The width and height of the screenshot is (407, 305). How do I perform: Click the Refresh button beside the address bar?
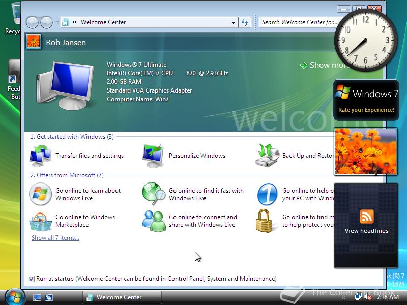(245, 22)
